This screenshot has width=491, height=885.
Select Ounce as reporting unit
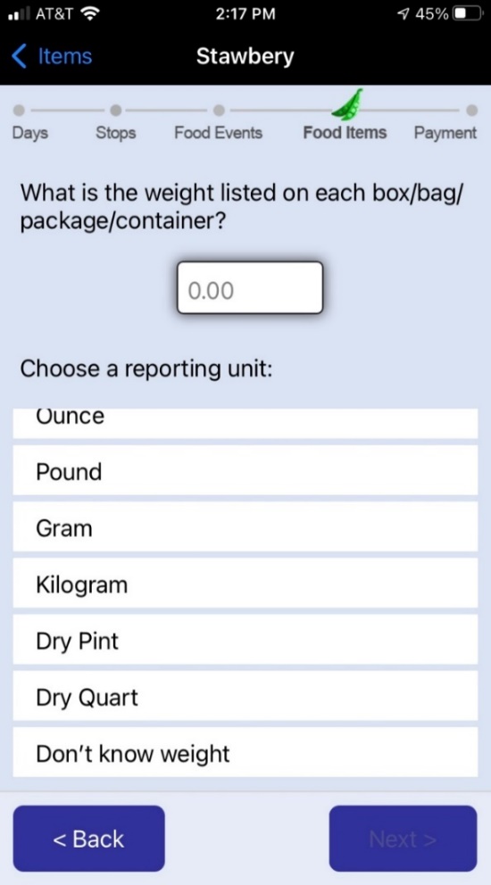click(245, 423)
